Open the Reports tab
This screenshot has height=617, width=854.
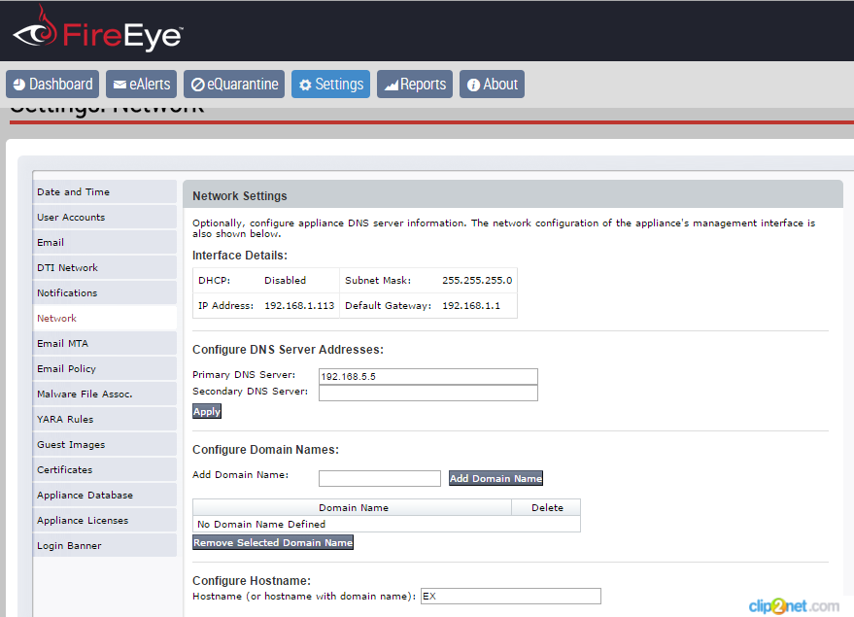point(415,84)
